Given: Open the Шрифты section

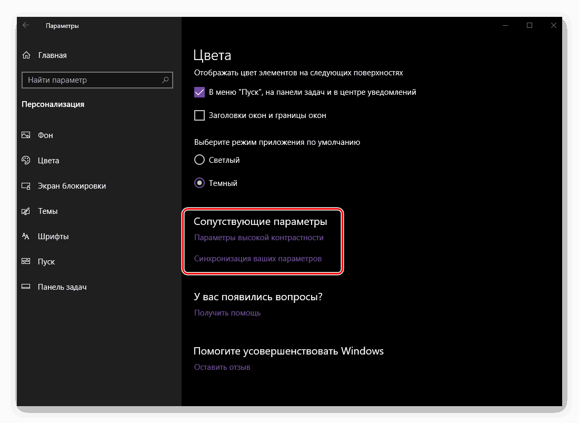Looking at the screenshot, I should click(53, 237).
